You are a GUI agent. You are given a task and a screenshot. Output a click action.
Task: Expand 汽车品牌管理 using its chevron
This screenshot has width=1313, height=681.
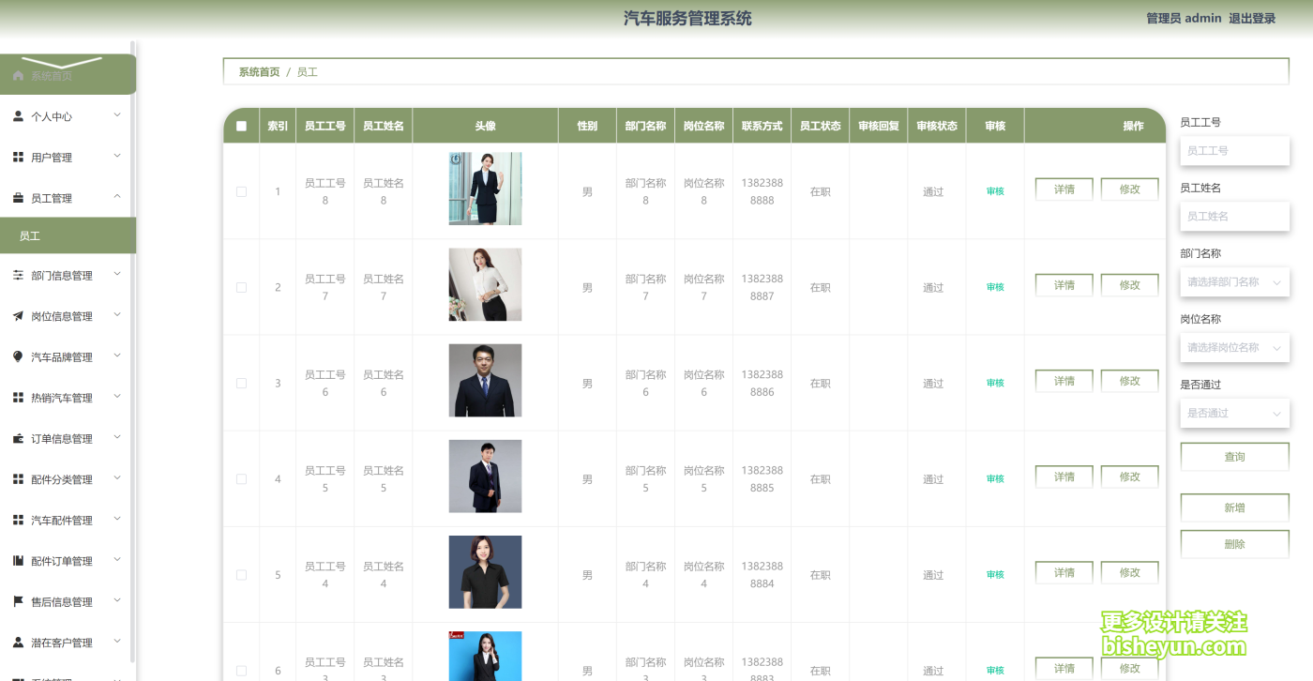[x=117, y=356]
